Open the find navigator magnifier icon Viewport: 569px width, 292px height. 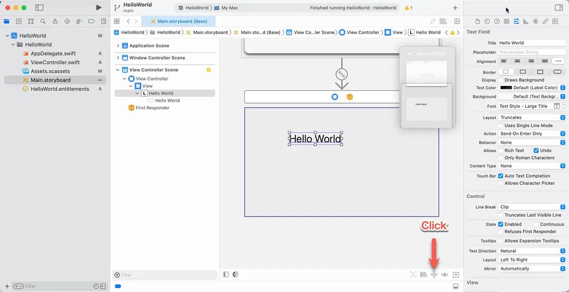pyautogui.click(x=43, y=21)
